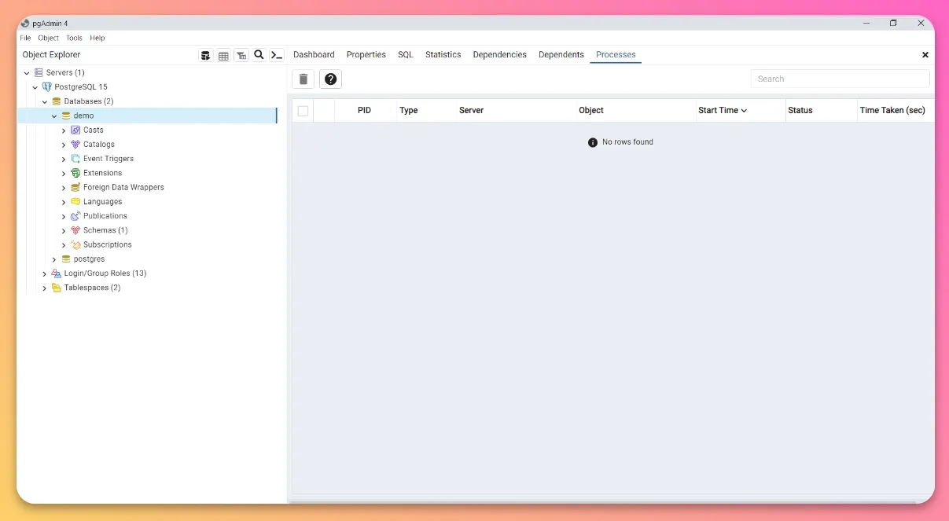Switch to the Dependents tab

pos(561,55)
